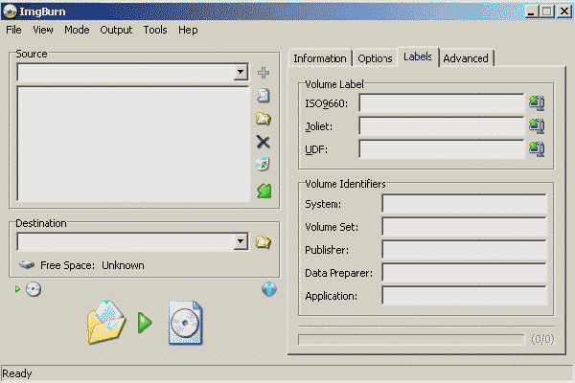Viewport: 575px width, 383px height.
Task: Open the Tools menu
Action: tap(155, 30)
